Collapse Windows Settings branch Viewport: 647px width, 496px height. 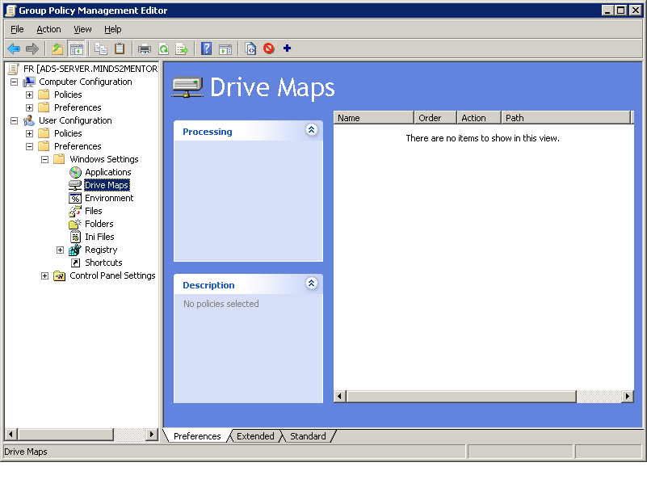tap(45, 159)
